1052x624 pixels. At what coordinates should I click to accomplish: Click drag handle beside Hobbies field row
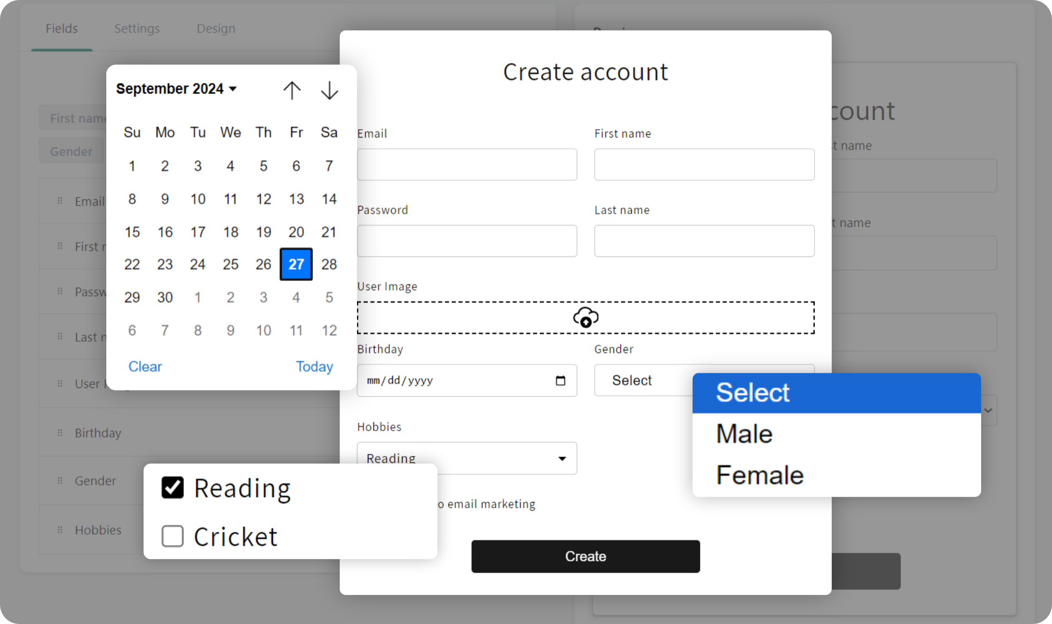tap(60, 530)
